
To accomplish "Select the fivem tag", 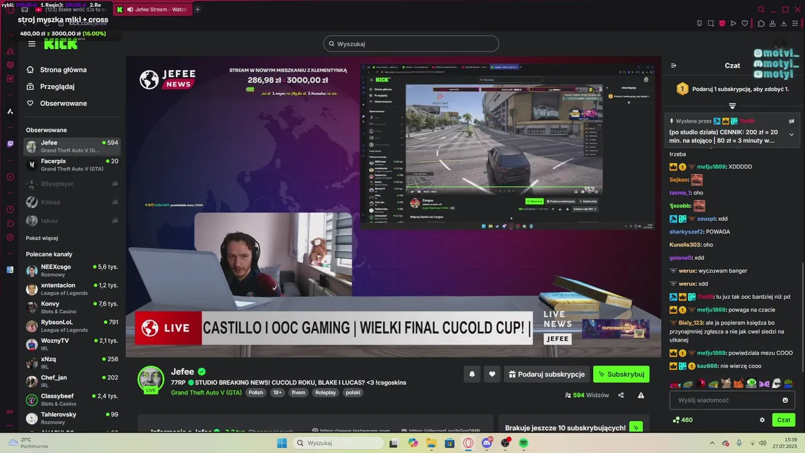I will tap(298, 393).
